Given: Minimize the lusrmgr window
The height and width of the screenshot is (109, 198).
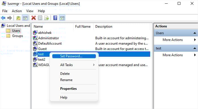Looking at the screenshot, I should pyautogui.click(x=166, y=3).
